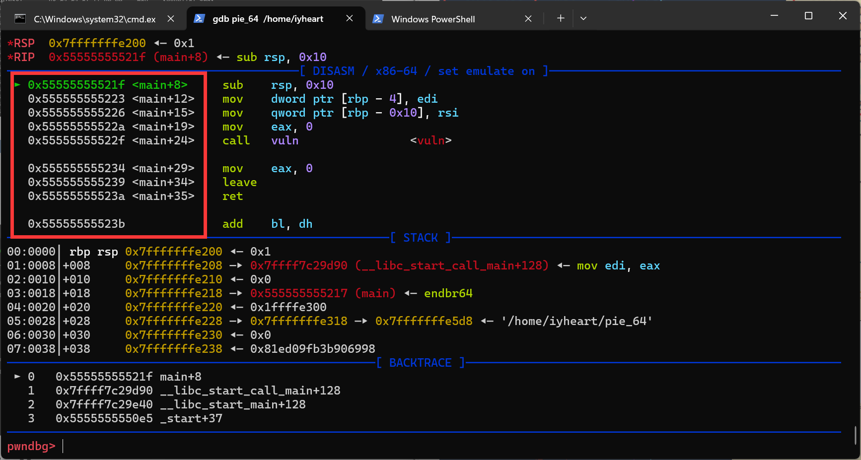Screen dimensions: 861x460
Task: Expand the new tab profile dropdown
Action: click(x=583, y=18)
